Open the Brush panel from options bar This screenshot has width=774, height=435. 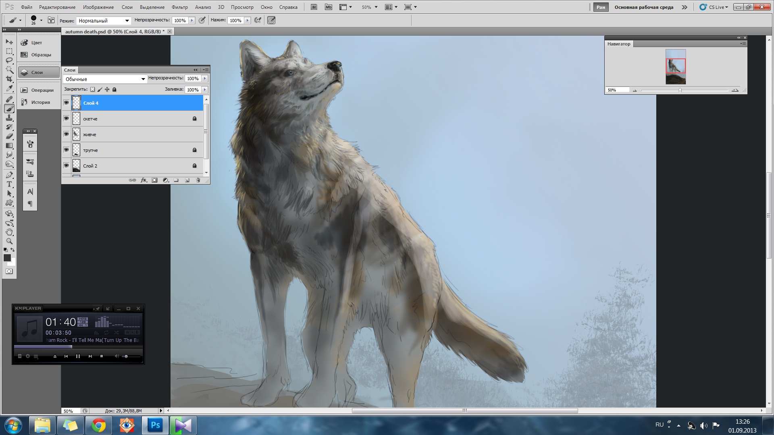coord(51,20)
